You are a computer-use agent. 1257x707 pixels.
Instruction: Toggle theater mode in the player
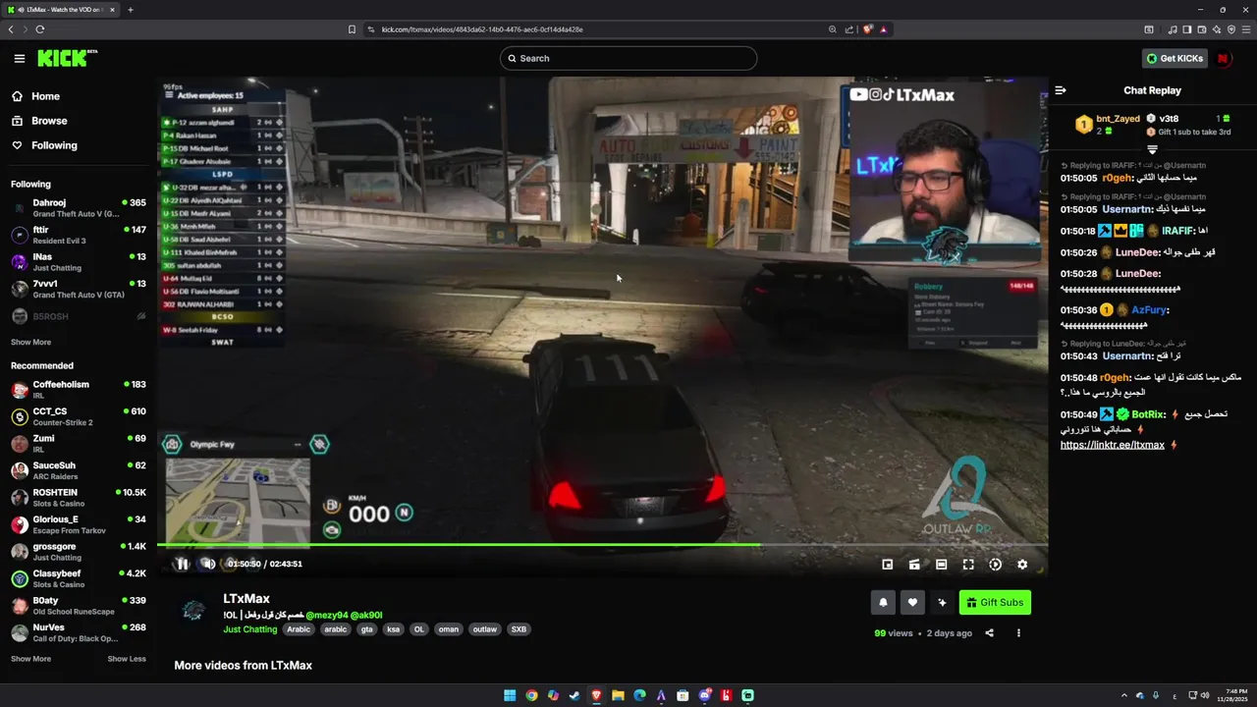(x=941, y=565)
